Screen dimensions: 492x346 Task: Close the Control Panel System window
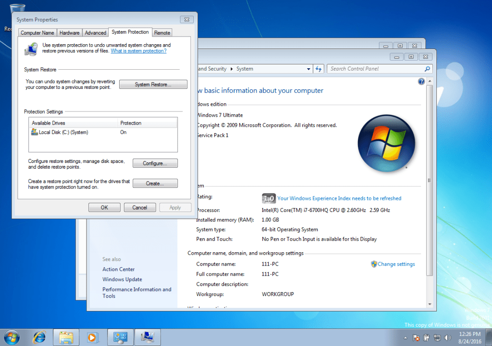click(426, 57)
